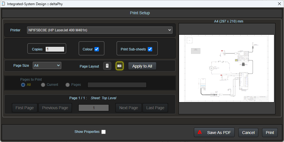Select the All pages radio button
Image resolution: width=284 pixels, height=142 pixels.
click(x=23, y=85)
